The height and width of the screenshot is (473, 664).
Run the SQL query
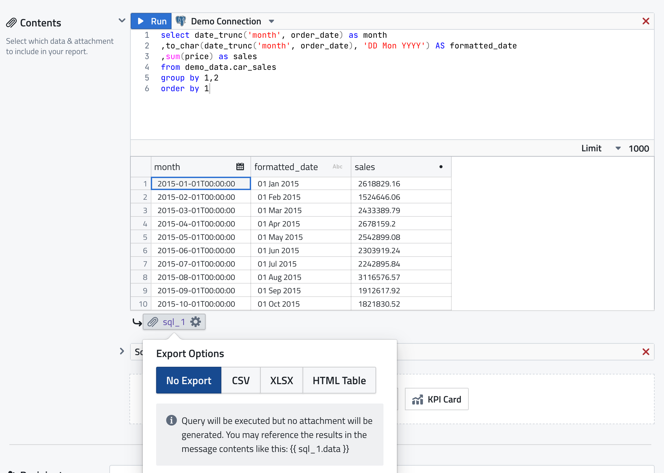[151, 21]
